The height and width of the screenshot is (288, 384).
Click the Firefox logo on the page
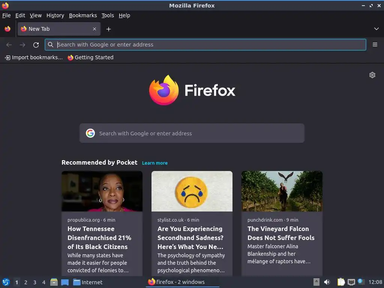point(192,90)
